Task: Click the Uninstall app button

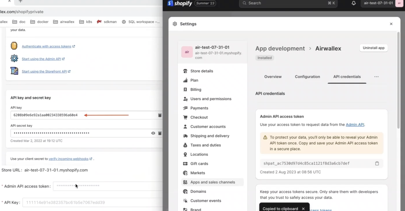Action: tap(373, 48)
